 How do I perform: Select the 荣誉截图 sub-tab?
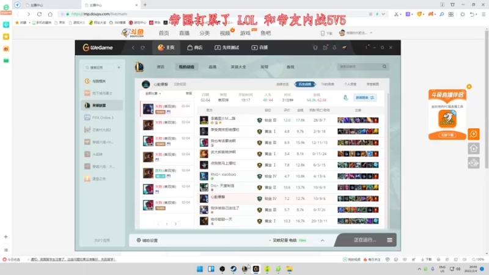click(372, 84)
